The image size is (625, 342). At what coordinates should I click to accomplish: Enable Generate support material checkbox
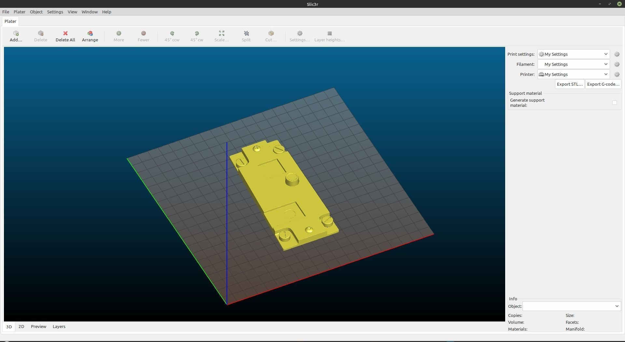pyautogui.click(x=614, y=103)
